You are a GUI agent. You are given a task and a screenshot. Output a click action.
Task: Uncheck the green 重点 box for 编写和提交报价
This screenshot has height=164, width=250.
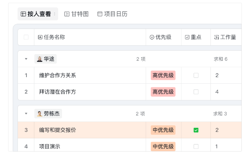point(196,130)
